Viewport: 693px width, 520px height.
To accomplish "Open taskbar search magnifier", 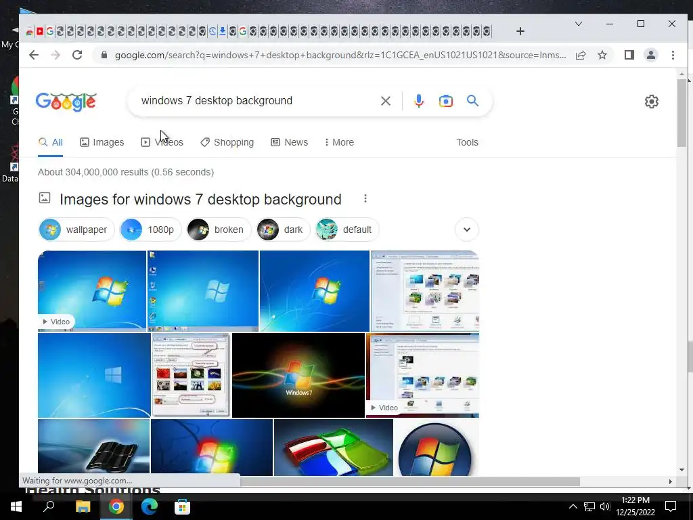I will pos(49,506).
